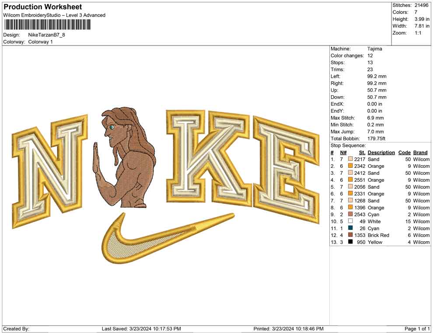Image resolution: width=433 pixels, height=333 pixels.
Task: Select the Orange swatch beside stitch count 2551
Action: tap(350, 180)
